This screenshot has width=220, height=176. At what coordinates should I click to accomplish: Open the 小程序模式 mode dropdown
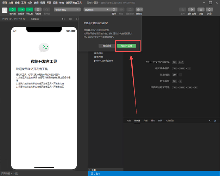point(67,10)
